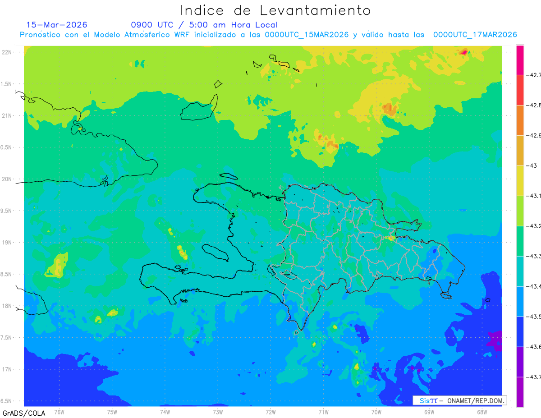Image resolution: width=541 pixels, height=418 pixels.
Task: Click the "71W" longitude label
Action: tap(323, 412)
